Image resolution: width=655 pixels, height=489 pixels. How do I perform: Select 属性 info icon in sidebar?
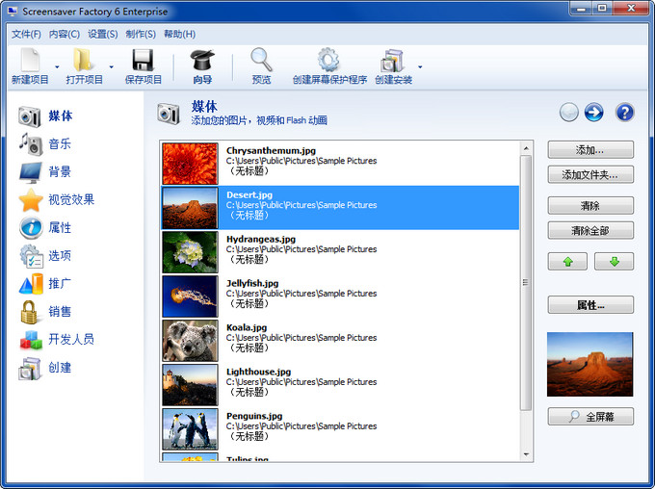[x=31, y=228]
